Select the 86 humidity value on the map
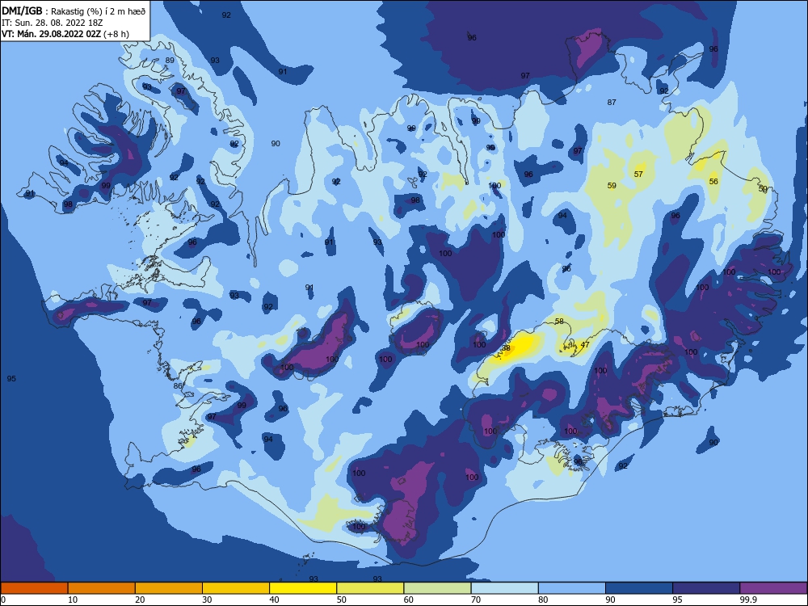808x606 pixels. (x=178, y=386)
